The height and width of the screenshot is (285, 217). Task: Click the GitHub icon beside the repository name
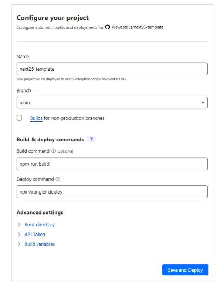point(107,27)
